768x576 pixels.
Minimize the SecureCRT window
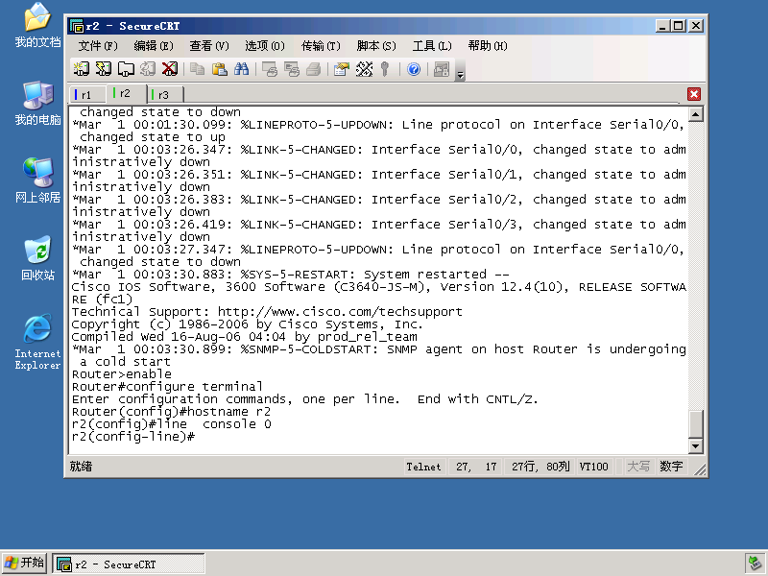click(662, 26)
